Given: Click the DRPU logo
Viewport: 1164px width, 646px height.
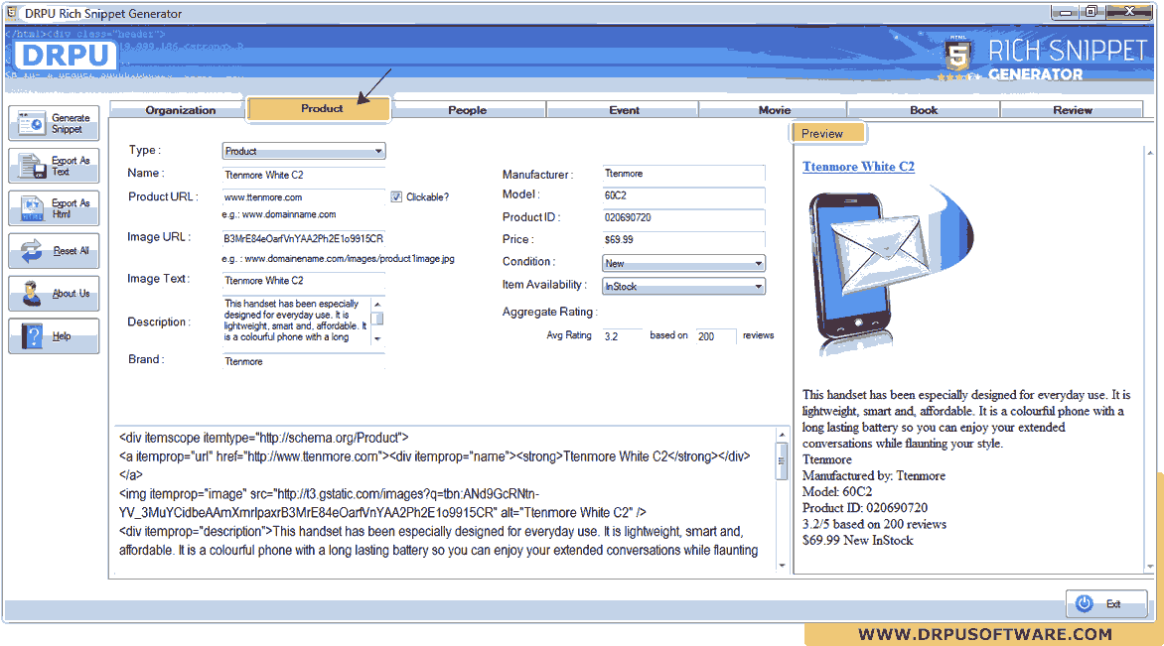Looking at the screenshot, I should click(x=66, y=56).
